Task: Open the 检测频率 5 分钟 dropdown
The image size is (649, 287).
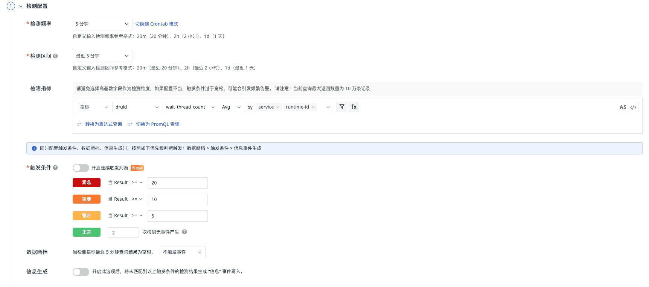Action: (x=102, y=24)
